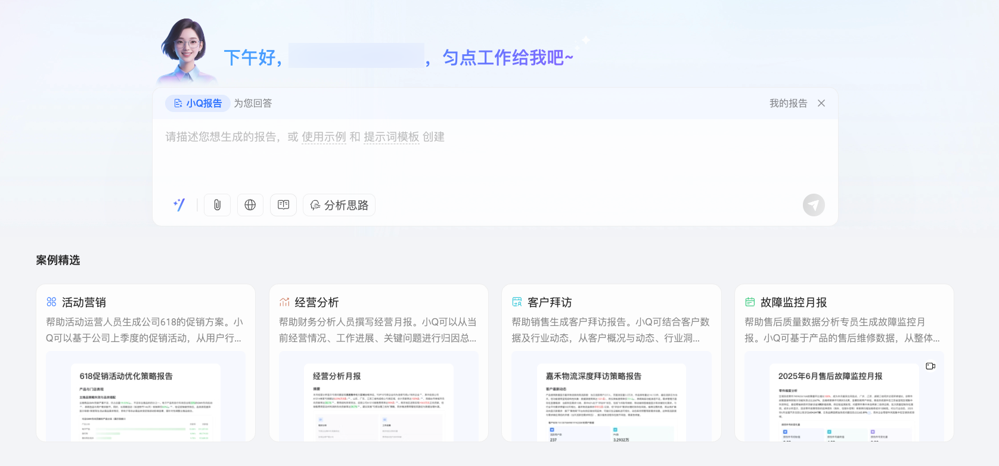
Task: Open the 故障监控月报 case title
Action: pos(794,302)
